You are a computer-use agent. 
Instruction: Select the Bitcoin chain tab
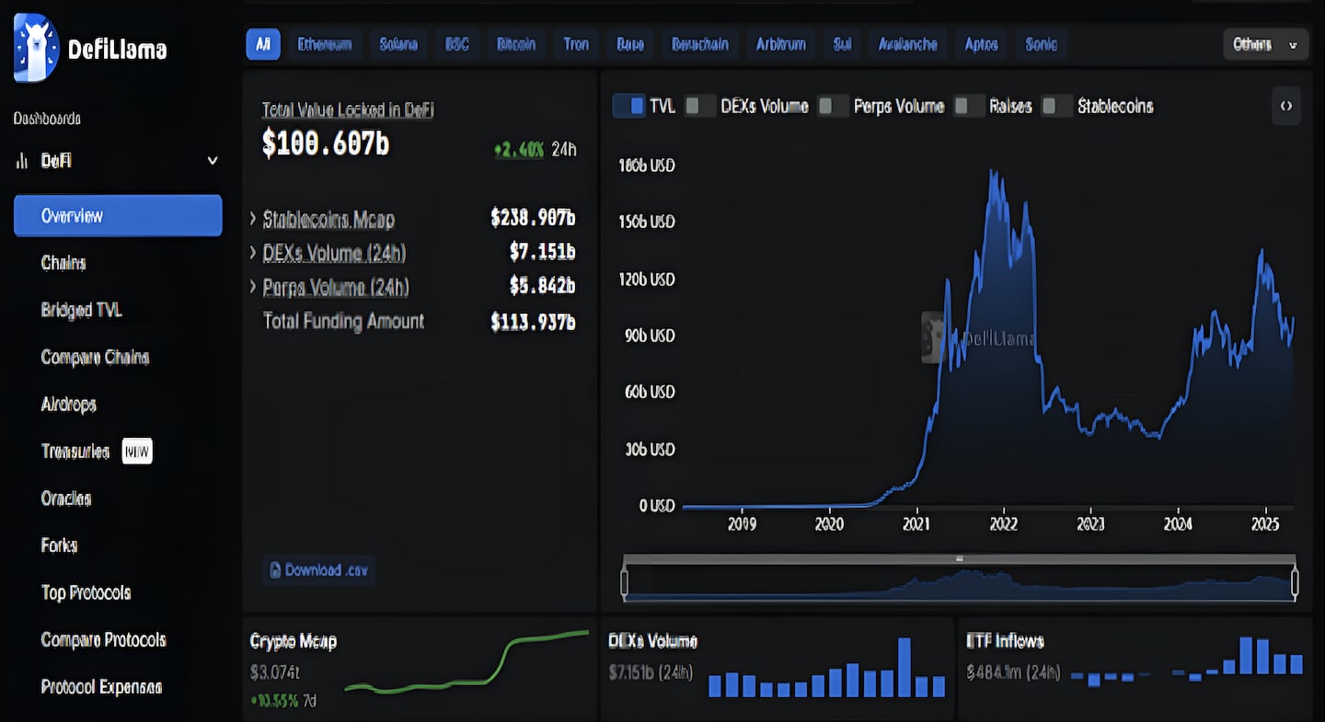tap(516, 44)
